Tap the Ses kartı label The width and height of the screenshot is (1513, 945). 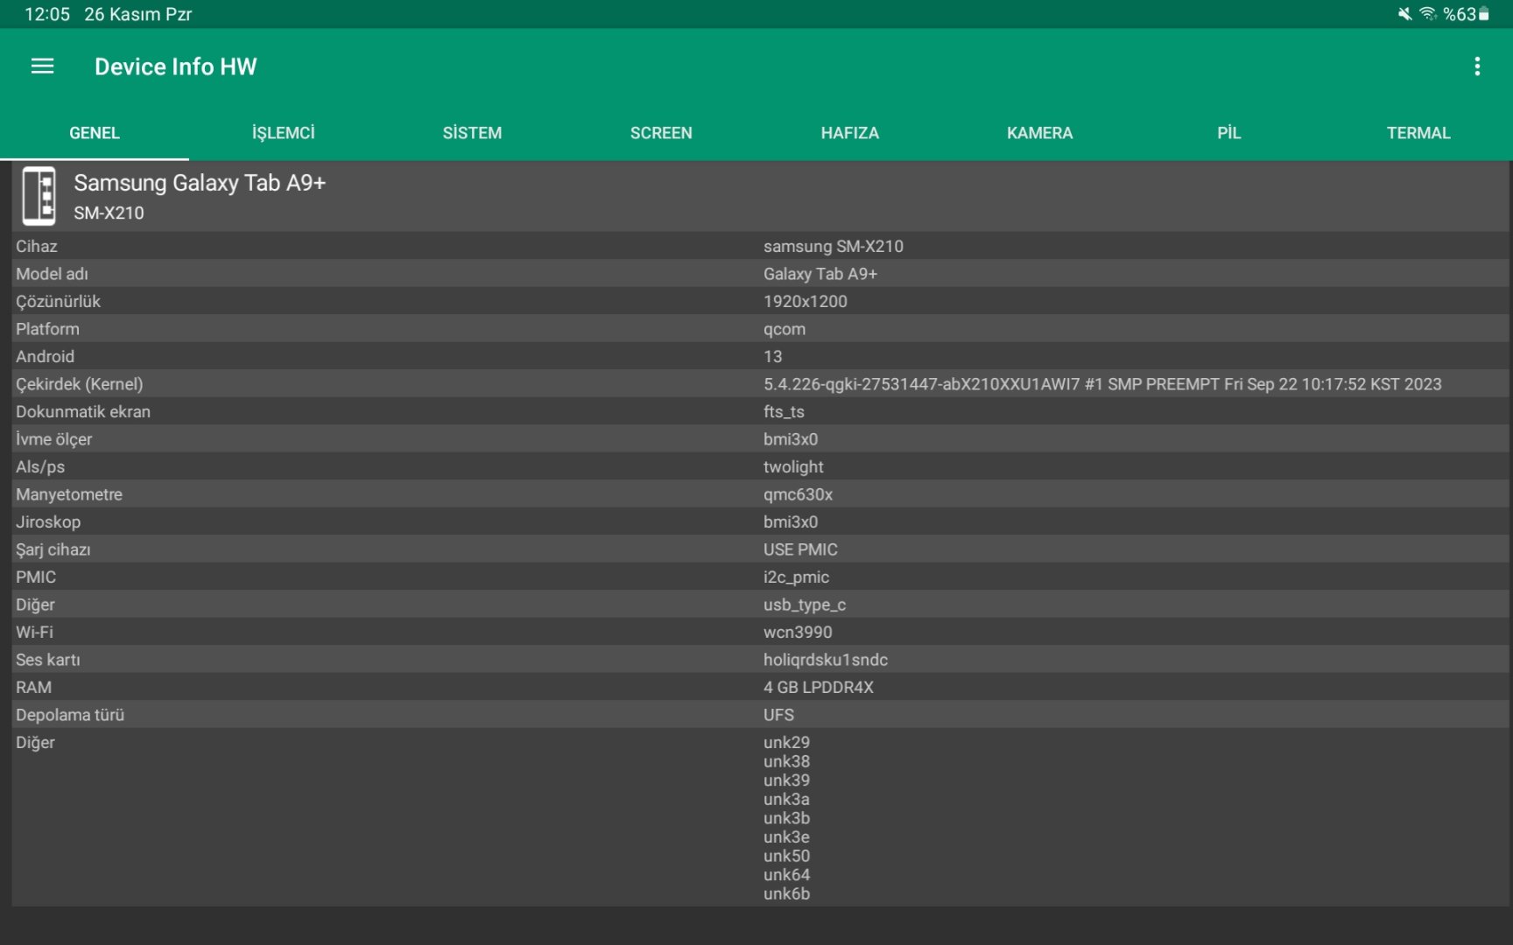48,660
